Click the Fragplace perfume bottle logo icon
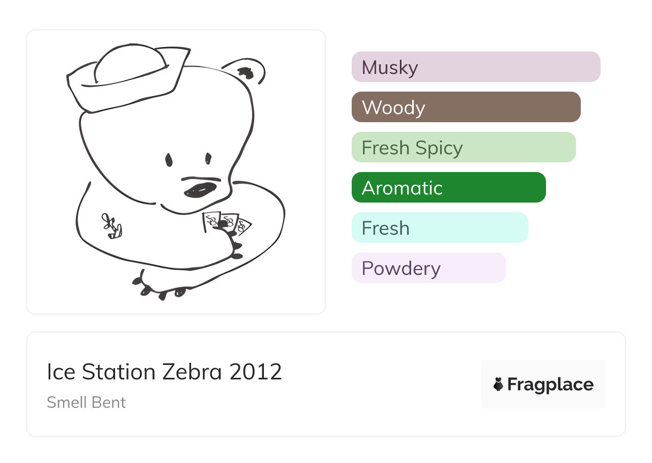 coord(498,384)
